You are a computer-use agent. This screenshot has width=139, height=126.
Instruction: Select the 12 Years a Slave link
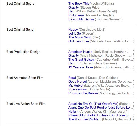[x=81, y=67]
